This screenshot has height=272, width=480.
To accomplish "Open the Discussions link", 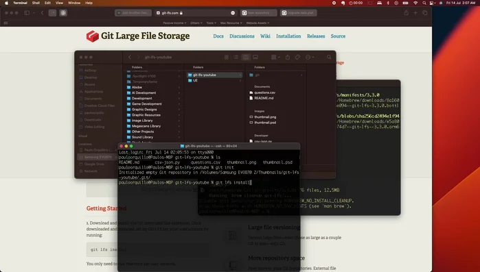I will tap(242, 36).
